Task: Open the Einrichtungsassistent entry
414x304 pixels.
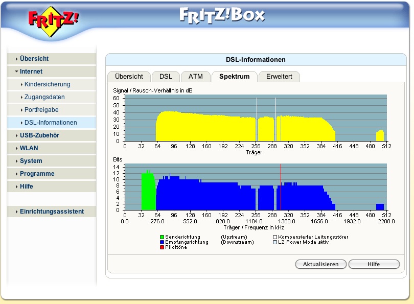Action: pyautogui.click(x=52, y=212)
